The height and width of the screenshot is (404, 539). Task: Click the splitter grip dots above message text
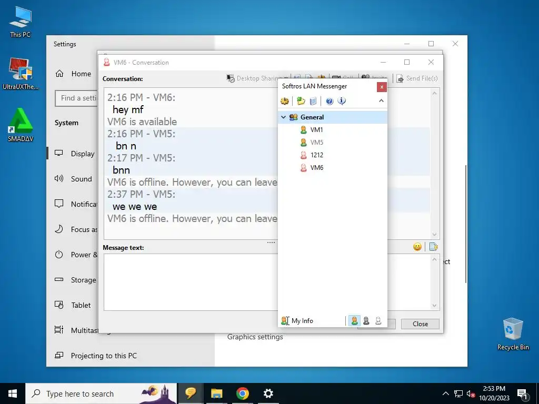pos(271,243)
